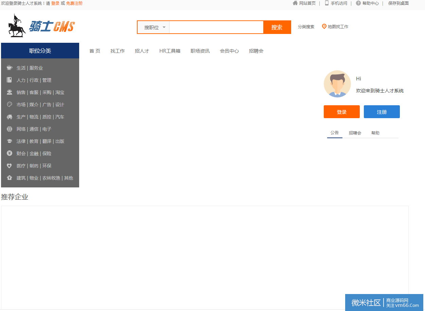Screen dimensions: 425x311
Task: Click the coffee cup icon for 生活 category
Action: coord(10,68)
